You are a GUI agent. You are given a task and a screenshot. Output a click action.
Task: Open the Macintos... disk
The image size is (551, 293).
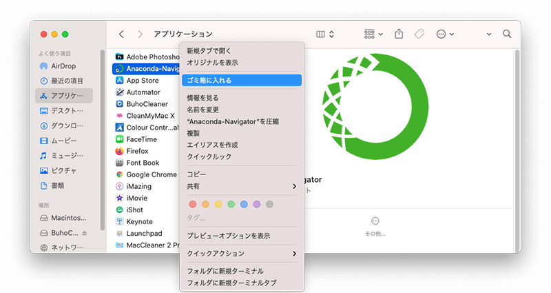point(64,218)
